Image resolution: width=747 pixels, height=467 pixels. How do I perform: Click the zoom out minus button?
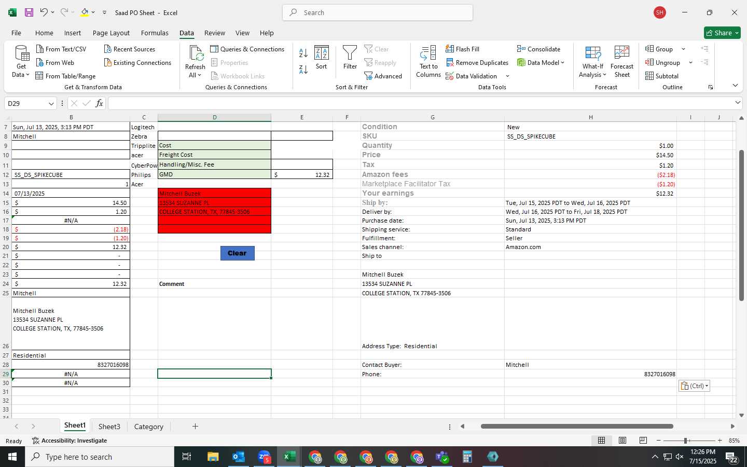[659, 441]
